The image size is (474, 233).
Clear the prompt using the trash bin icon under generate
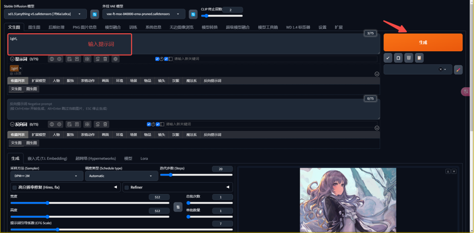point(409,58)
